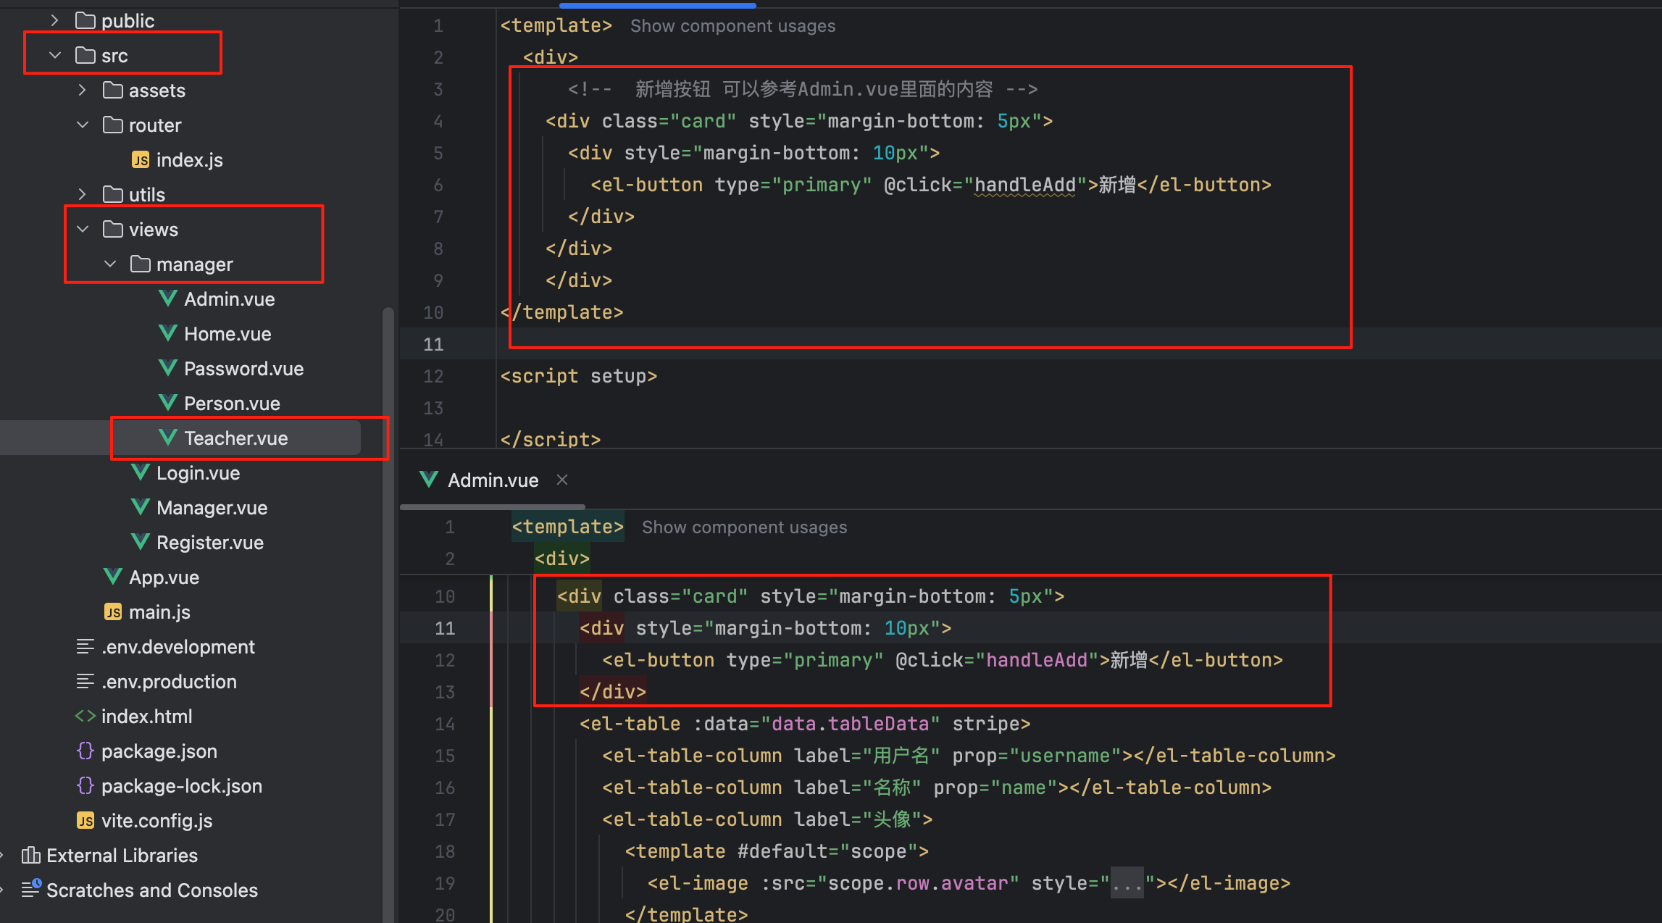Click Show component usages in Admin.vue editor
1662x923 pixels.
[x=744, y=527]
